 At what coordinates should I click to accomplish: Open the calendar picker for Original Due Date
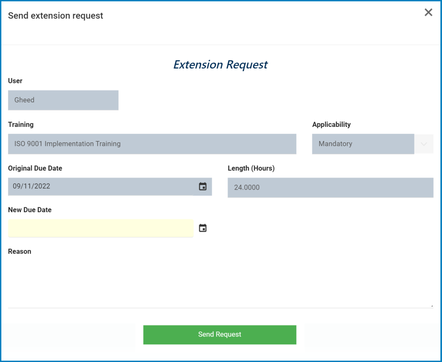[x=203, y=187]
